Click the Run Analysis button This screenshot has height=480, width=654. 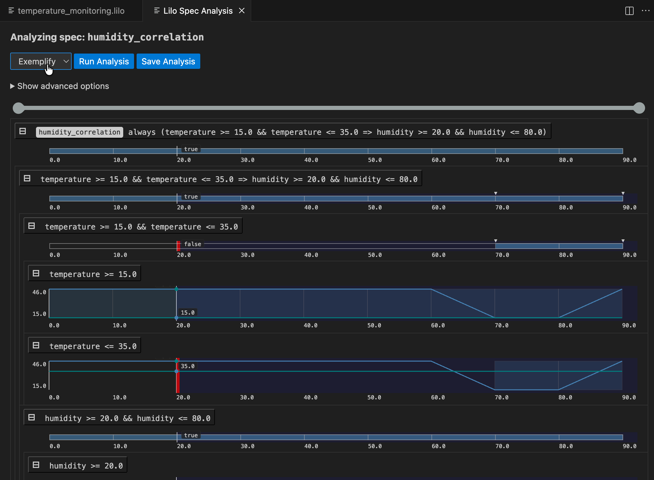(x=104, y=61)
